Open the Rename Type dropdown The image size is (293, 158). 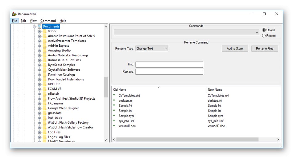pos(151,49)
